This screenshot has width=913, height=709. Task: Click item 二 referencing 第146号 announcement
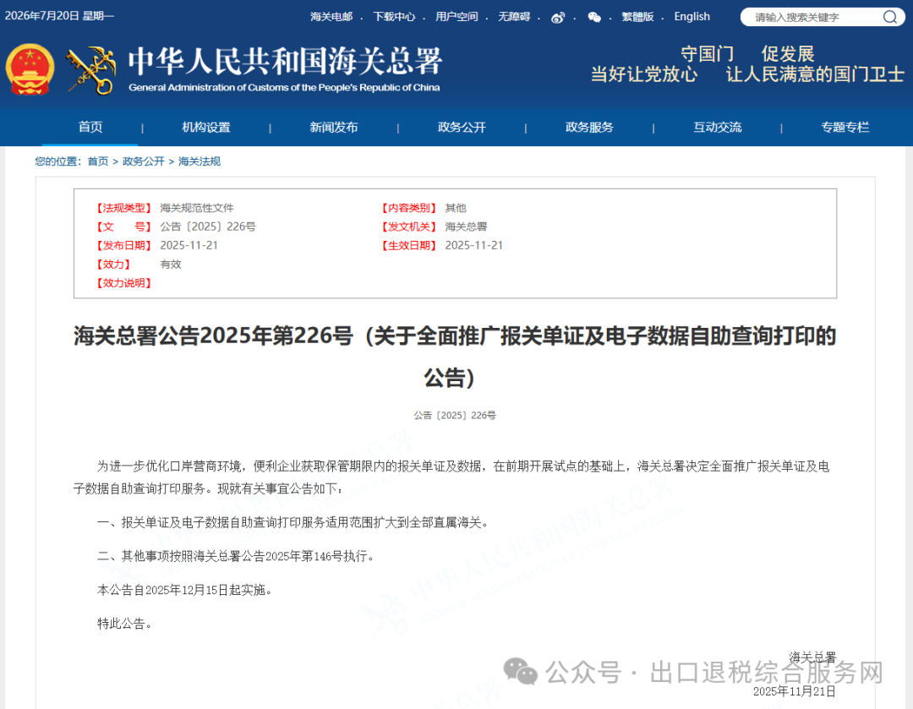(x=238, y=557)
